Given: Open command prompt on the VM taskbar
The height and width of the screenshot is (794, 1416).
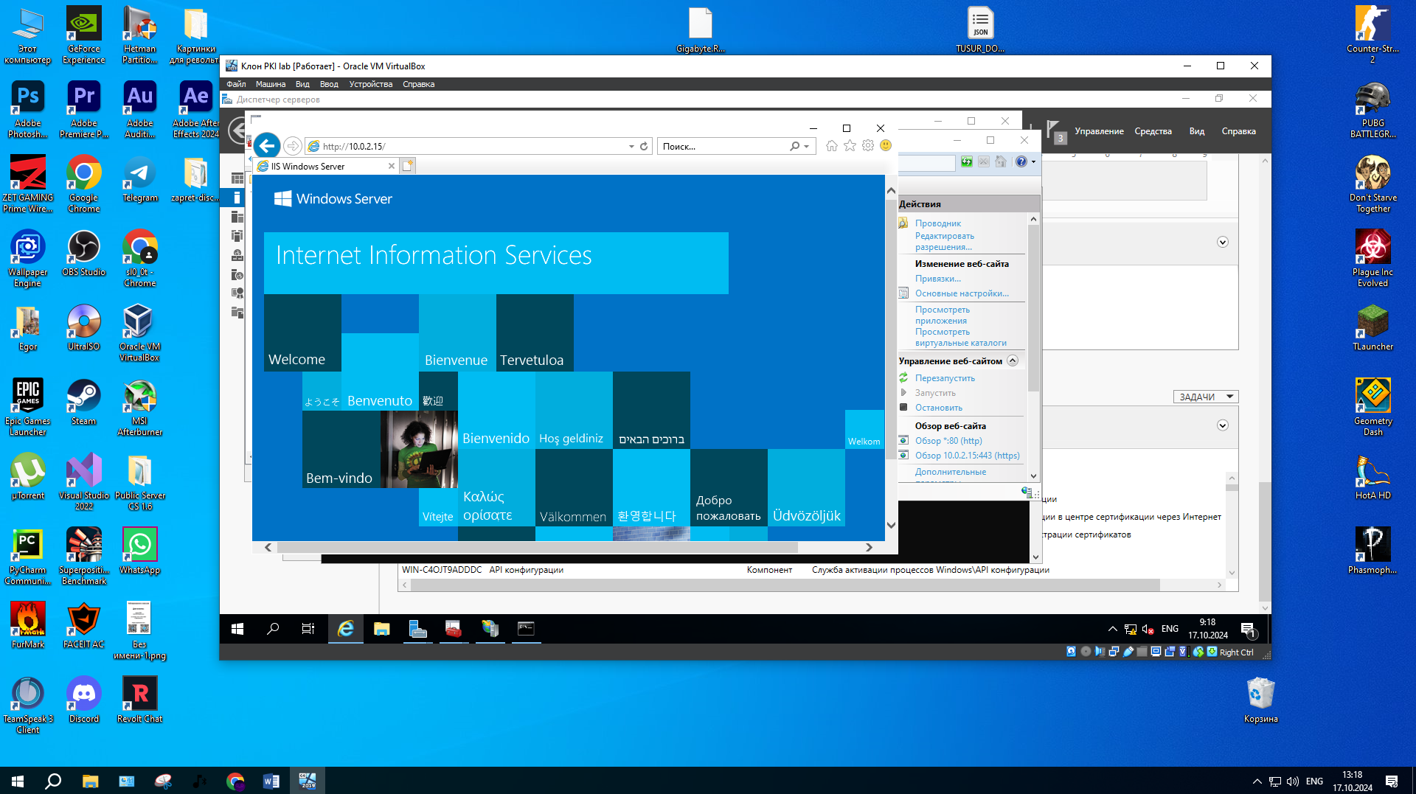Looking at the screenshot, I should click(526, 629).
